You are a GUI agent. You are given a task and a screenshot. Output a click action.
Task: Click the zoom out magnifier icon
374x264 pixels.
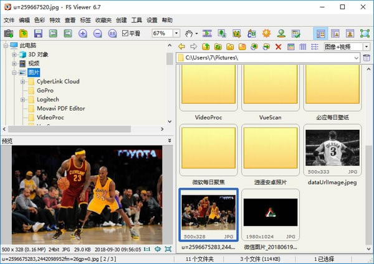(97, 33)
